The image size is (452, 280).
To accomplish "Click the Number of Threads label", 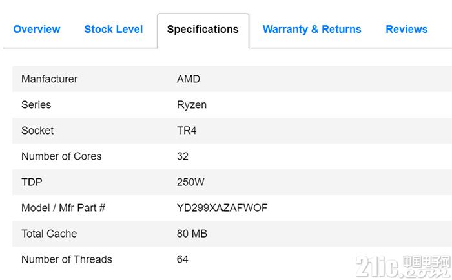I will (67, 259).
